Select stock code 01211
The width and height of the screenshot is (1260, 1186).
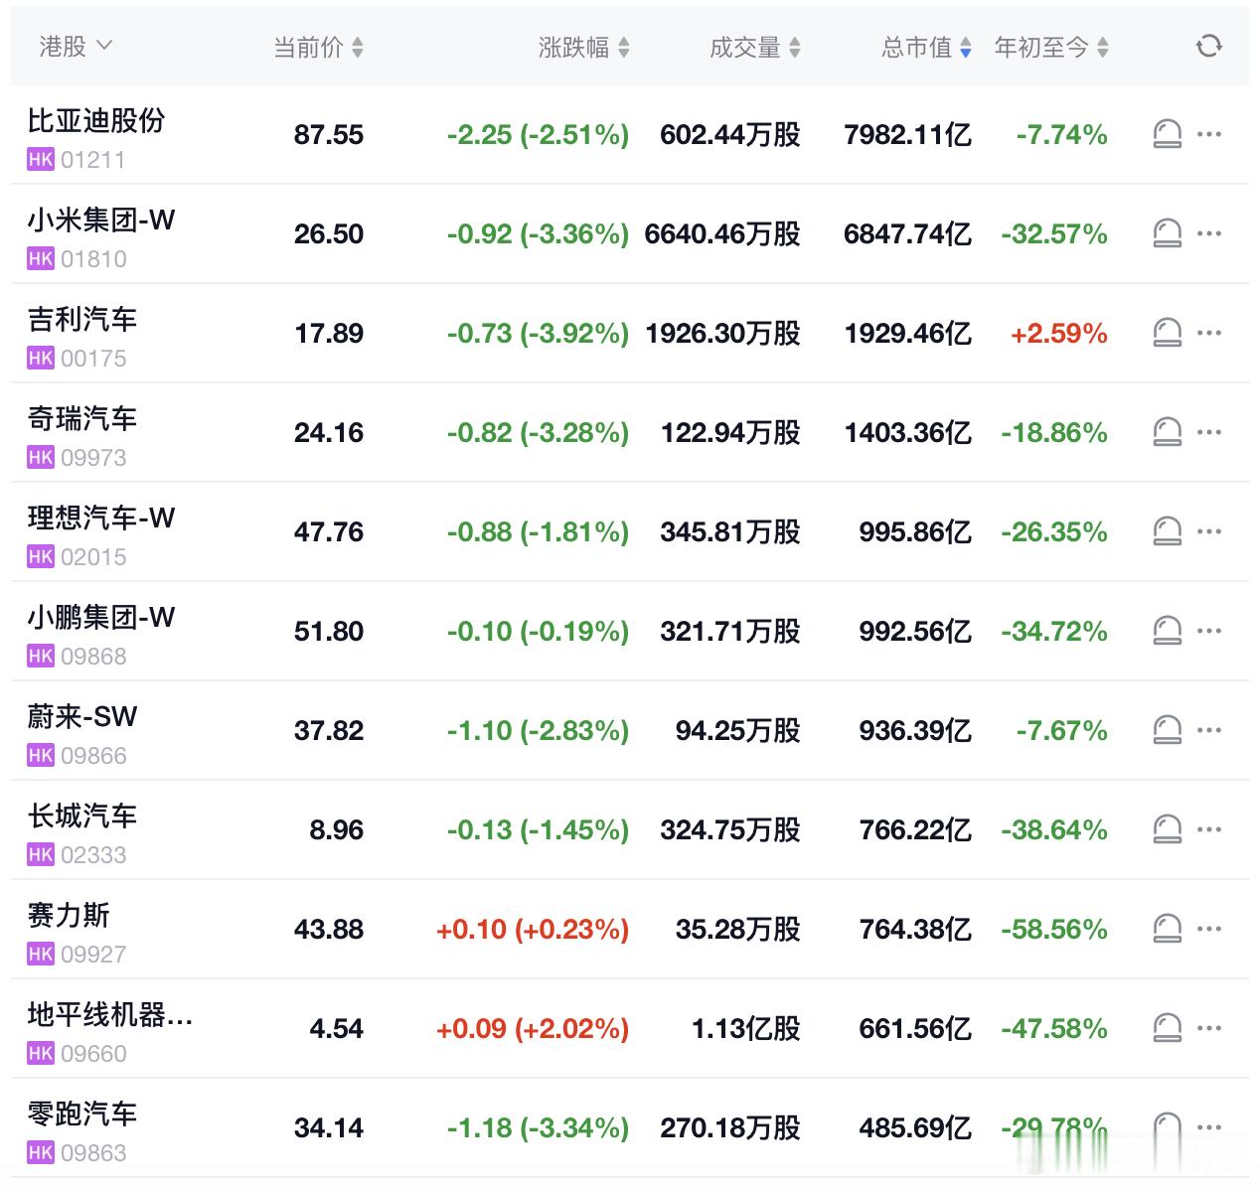(x=93, y=160)
